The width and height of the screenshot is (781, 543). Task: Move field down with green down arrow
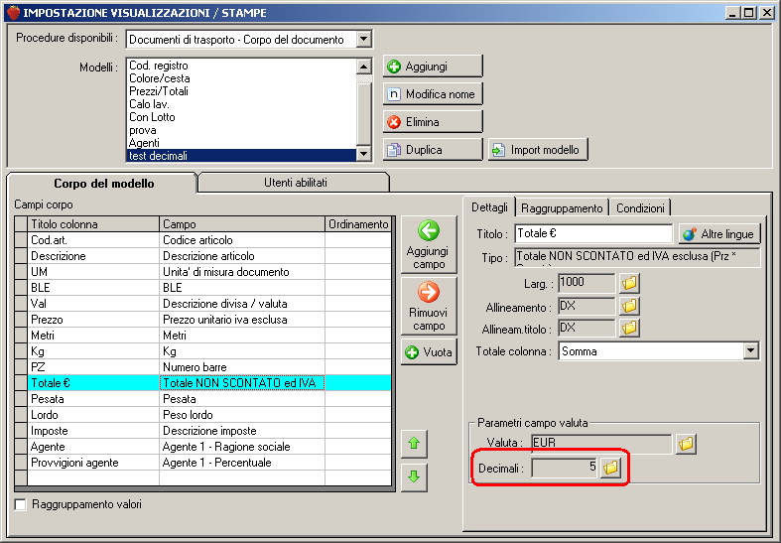[x=414, y=477]
